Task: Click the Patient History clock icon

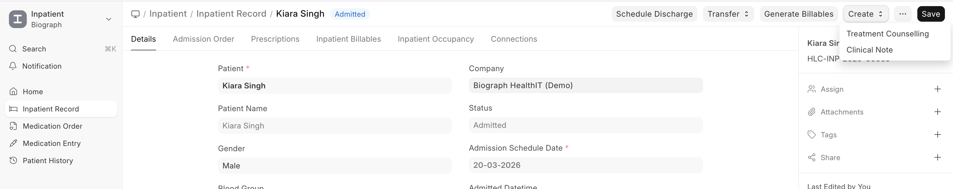Action: click(13, 161)
